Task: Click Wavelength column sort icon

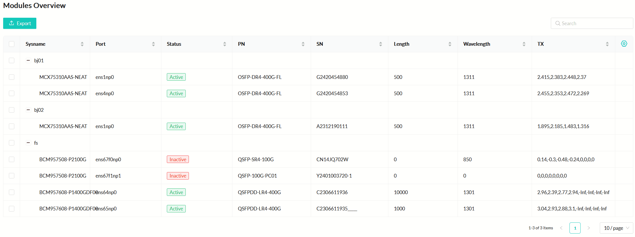Action: pos(524,44)
